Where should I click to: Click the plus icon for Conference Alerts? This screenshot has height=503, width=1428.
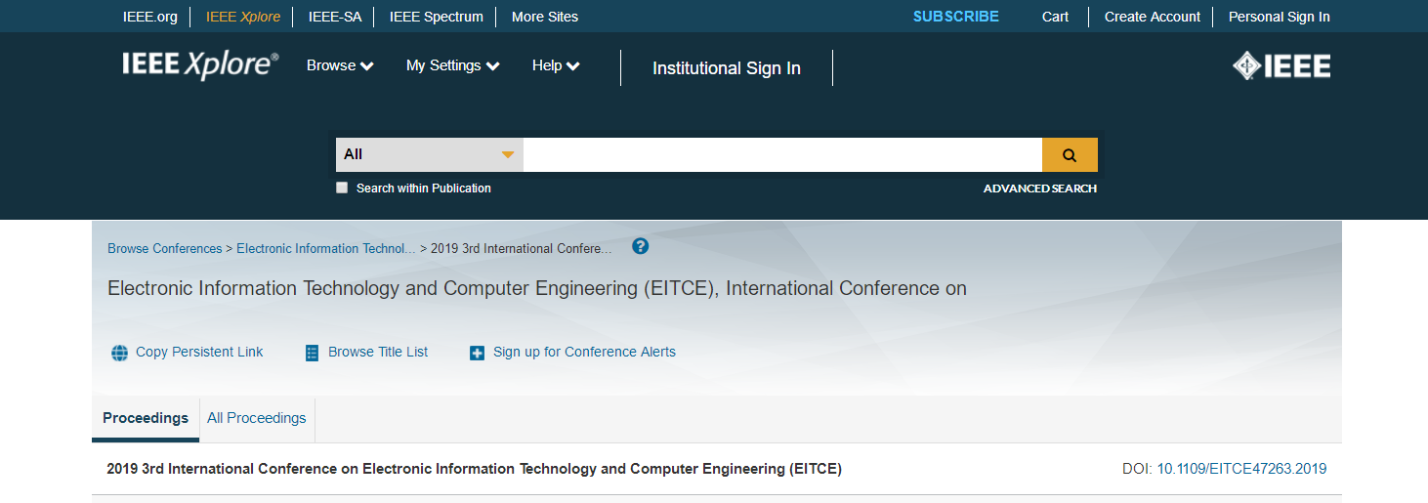pos(477,353)
